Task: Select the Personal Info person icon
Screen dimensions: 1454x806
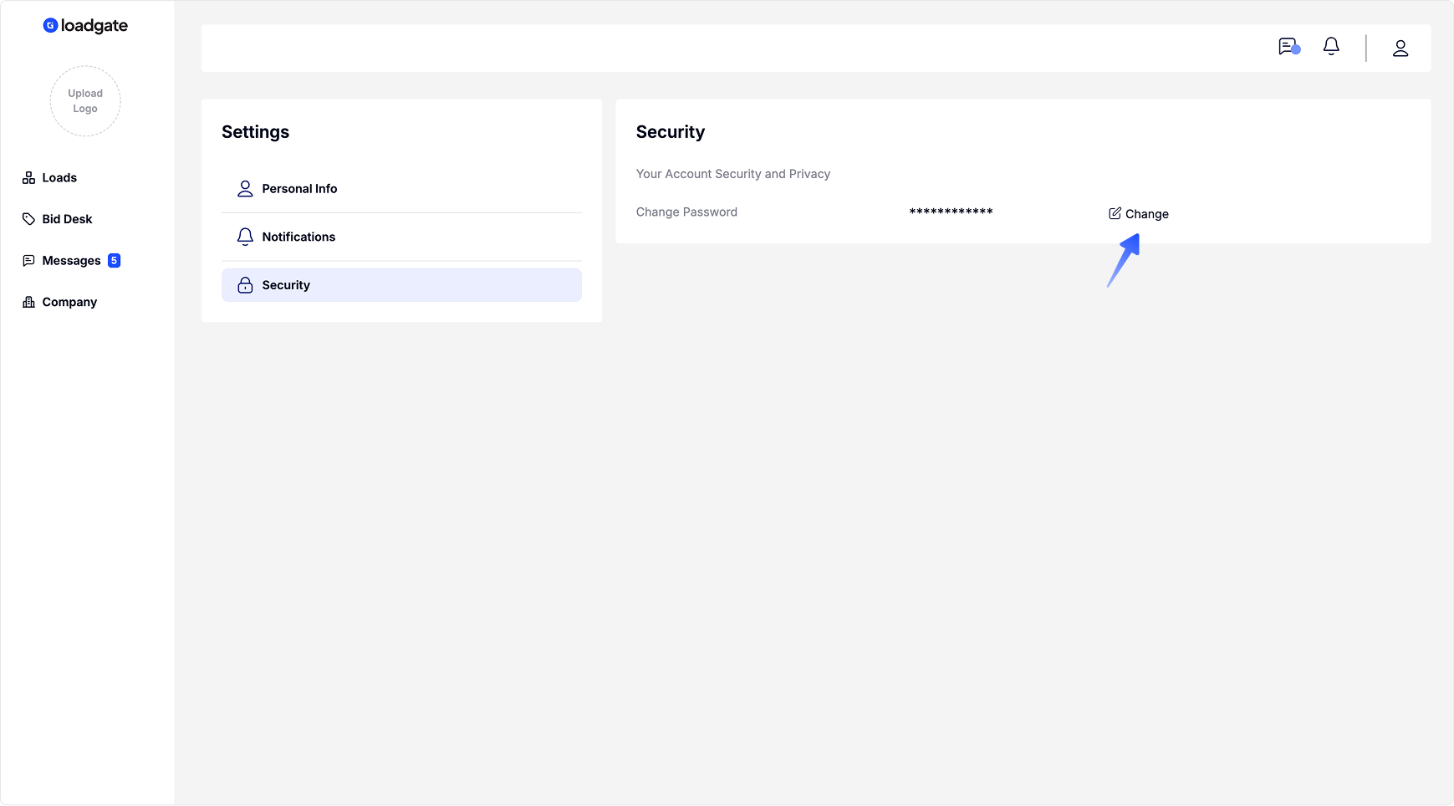Action: [244, 188]
